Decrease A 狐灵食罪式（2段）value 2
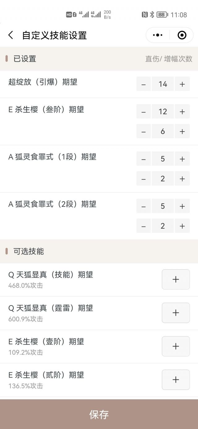This screenshot has height=429, width=198. click(144, 226)
